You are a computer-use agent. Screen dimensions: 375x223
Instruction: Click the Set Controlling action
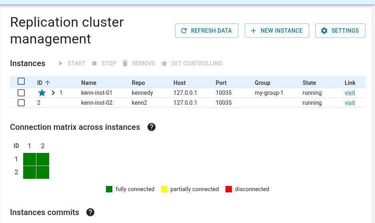pos(192,63)
